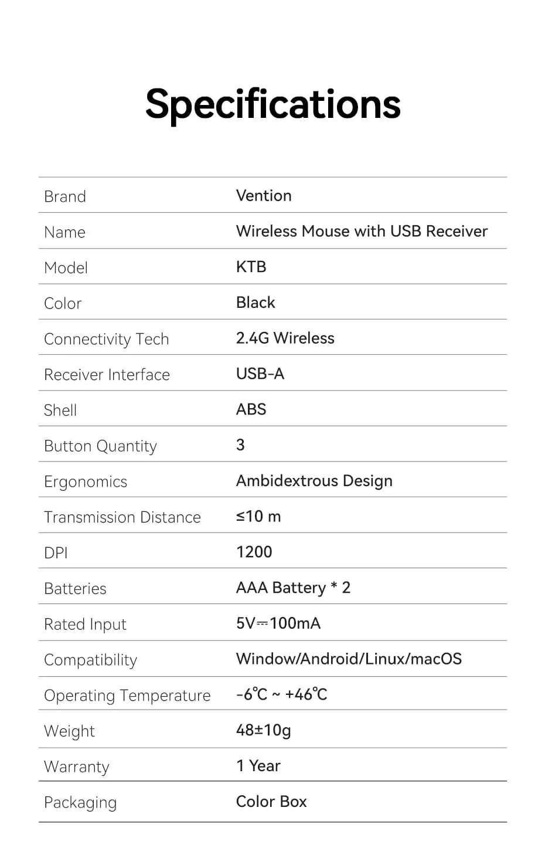
Task: Select the 48±10g weight value
Action: point(264,730)
